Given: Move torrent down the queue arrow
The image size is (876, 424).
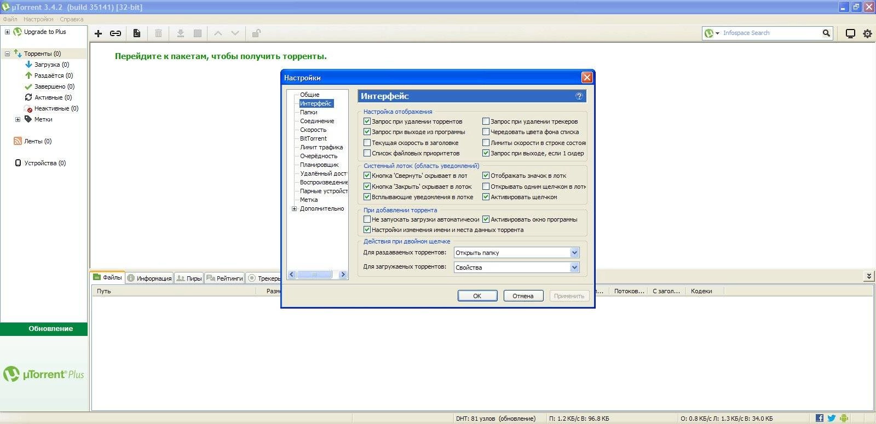Looking at the screenshot, I should tap(235, 33).
